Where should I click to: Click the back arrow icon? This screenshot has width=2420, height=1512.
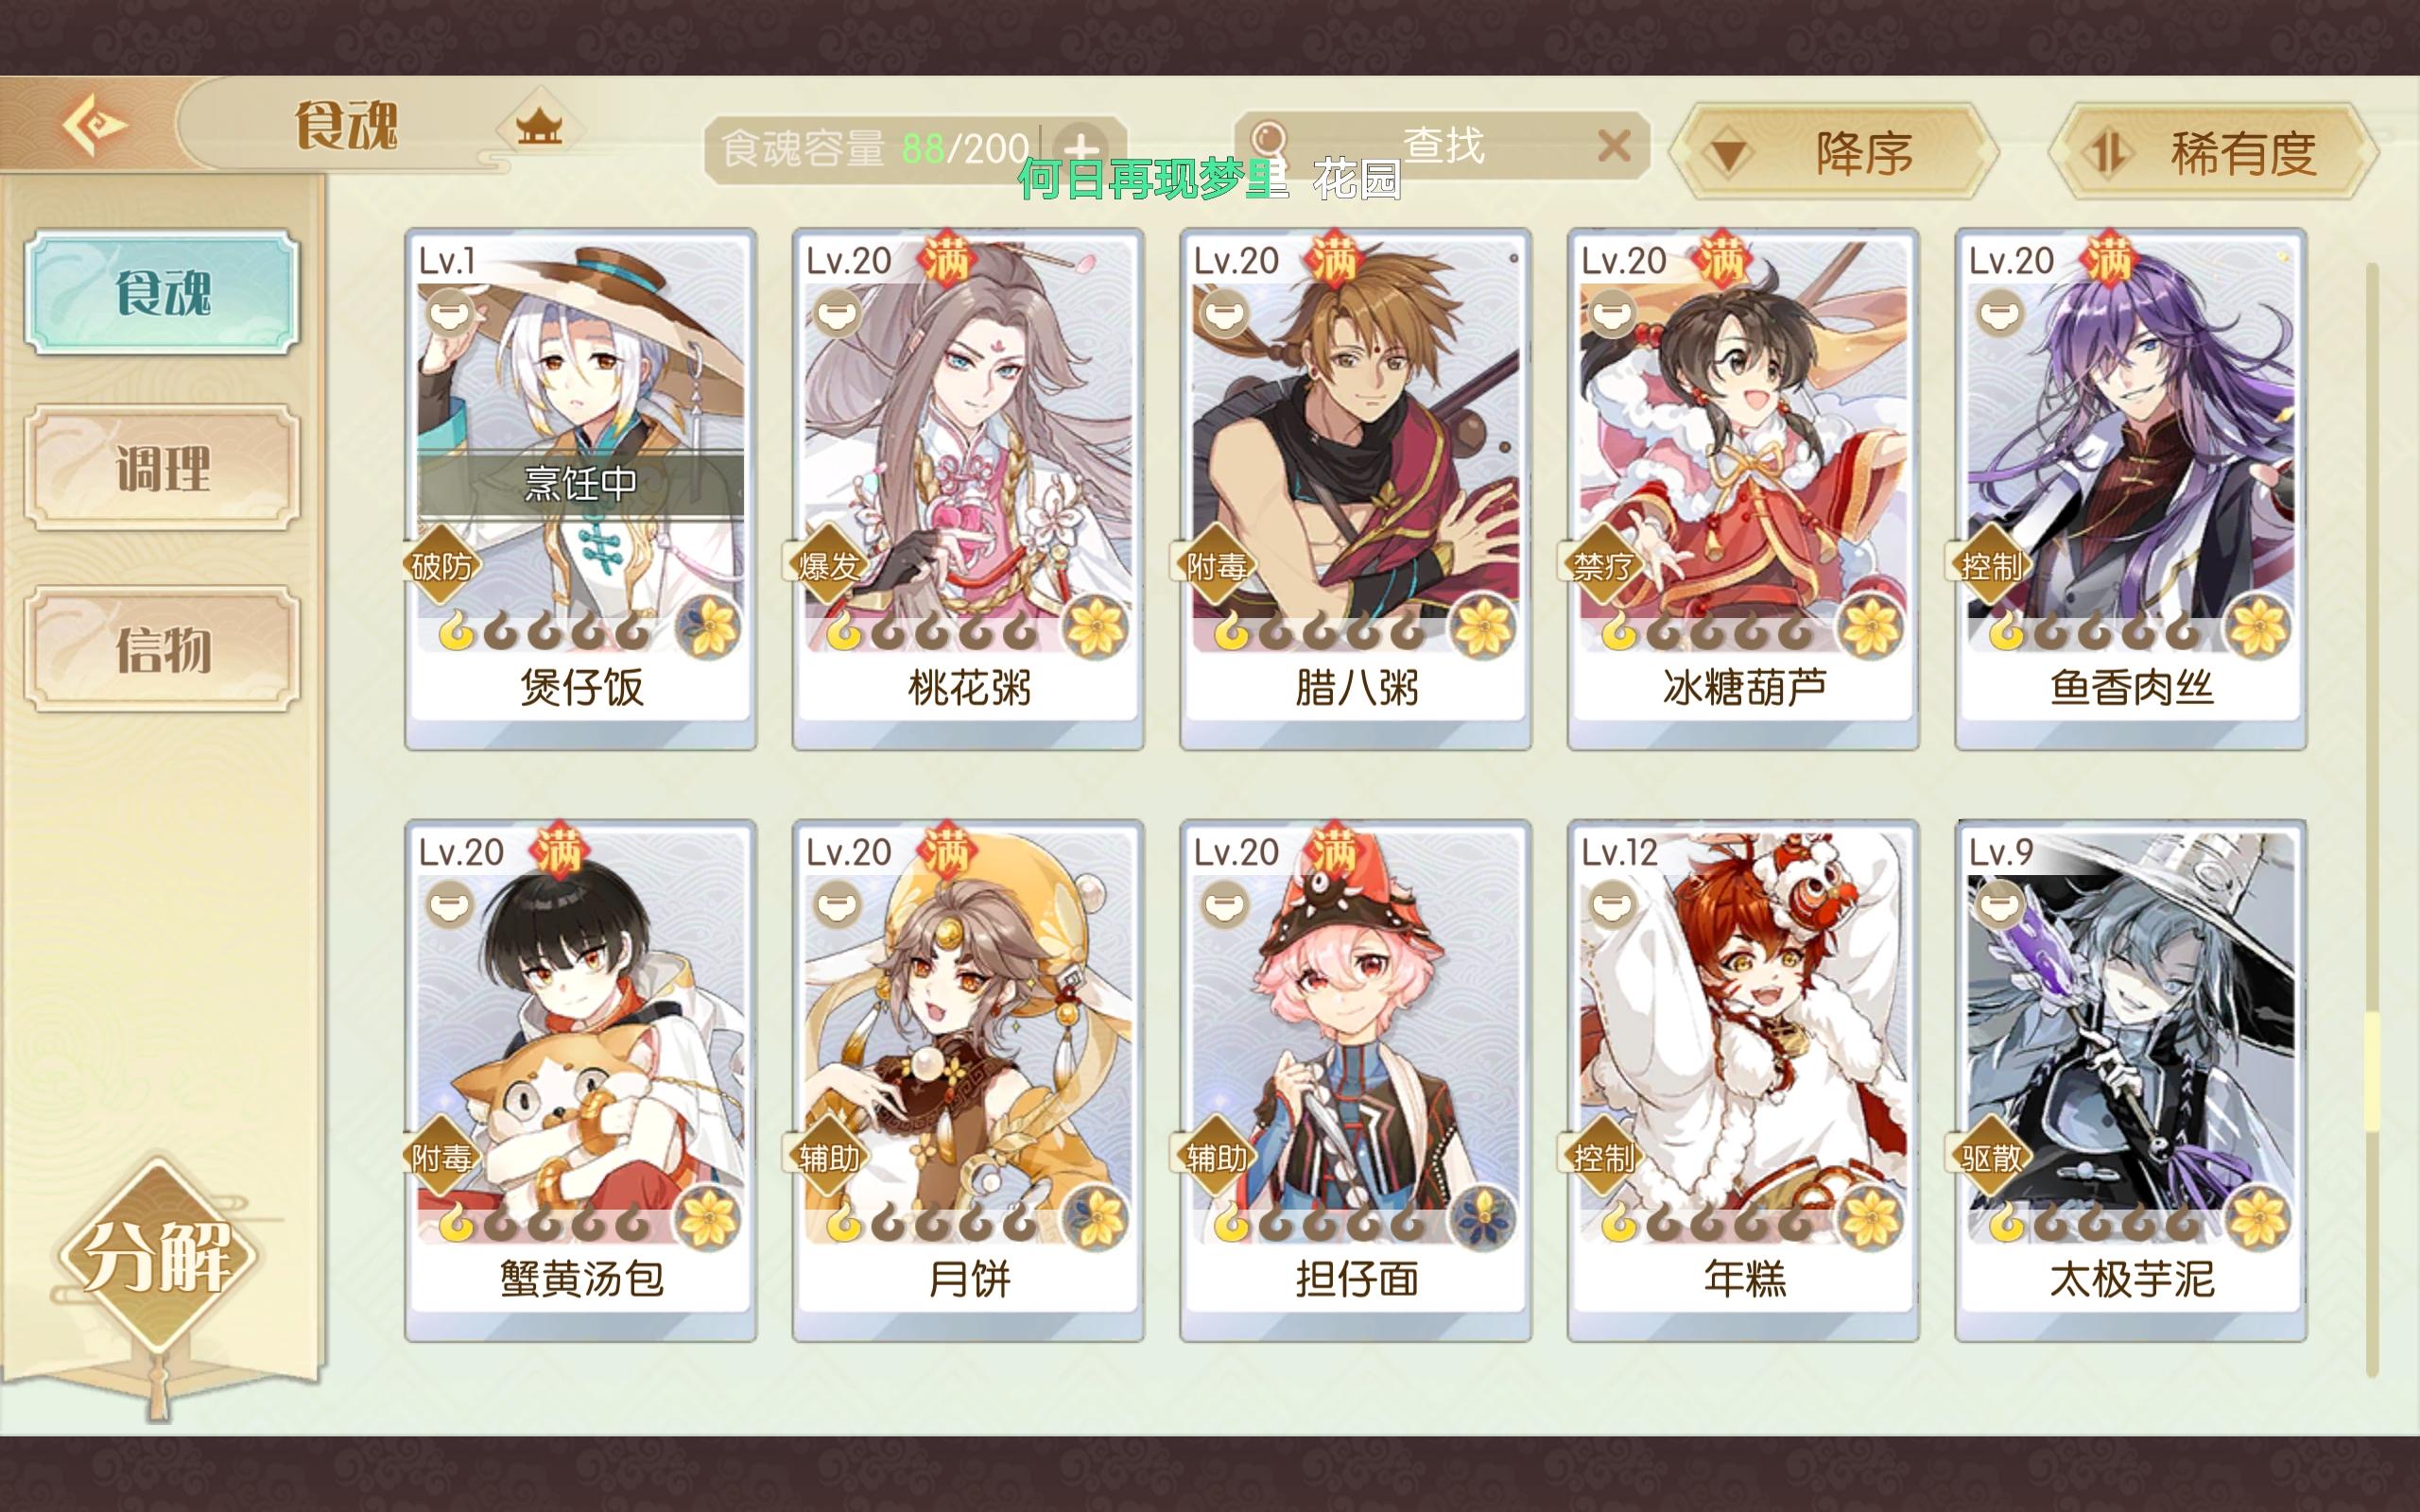[x=93, y=125]
